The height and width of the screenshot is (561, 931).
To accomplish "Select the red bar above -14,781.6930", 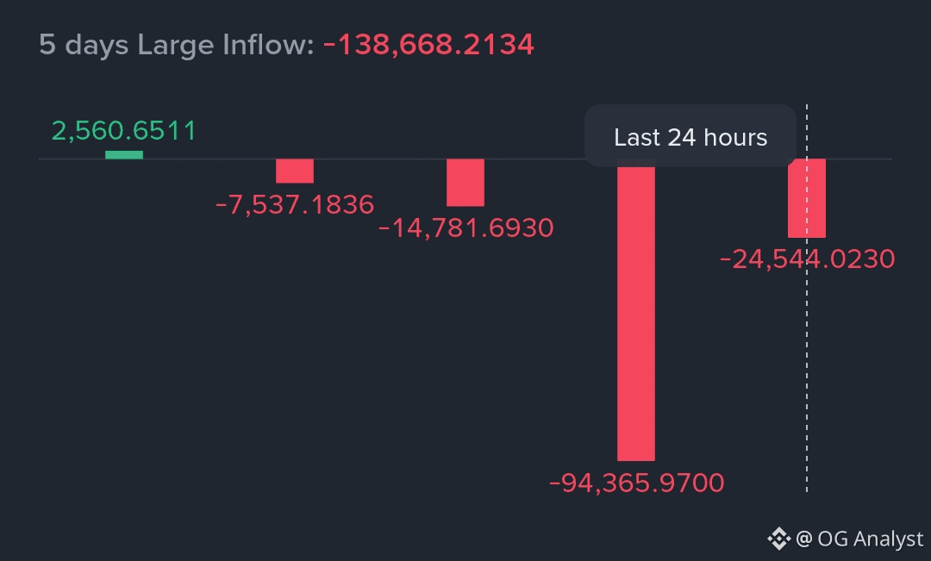I will tap(465, 183).
